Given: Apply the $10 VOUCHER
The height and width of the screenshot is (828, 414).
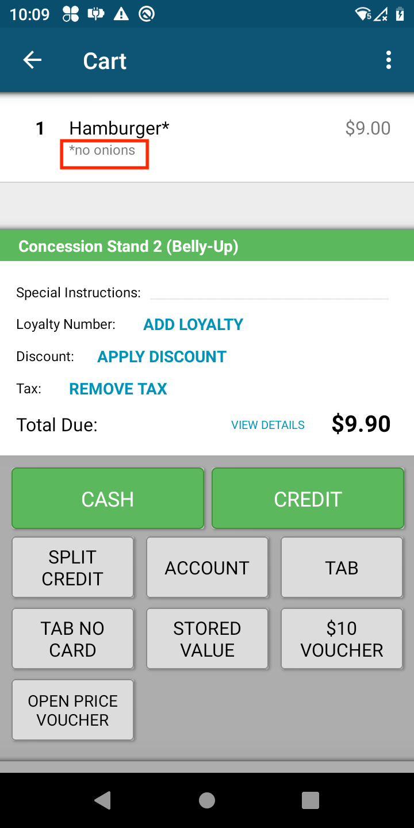Looking at the screenshot, I should pos(342,639).
